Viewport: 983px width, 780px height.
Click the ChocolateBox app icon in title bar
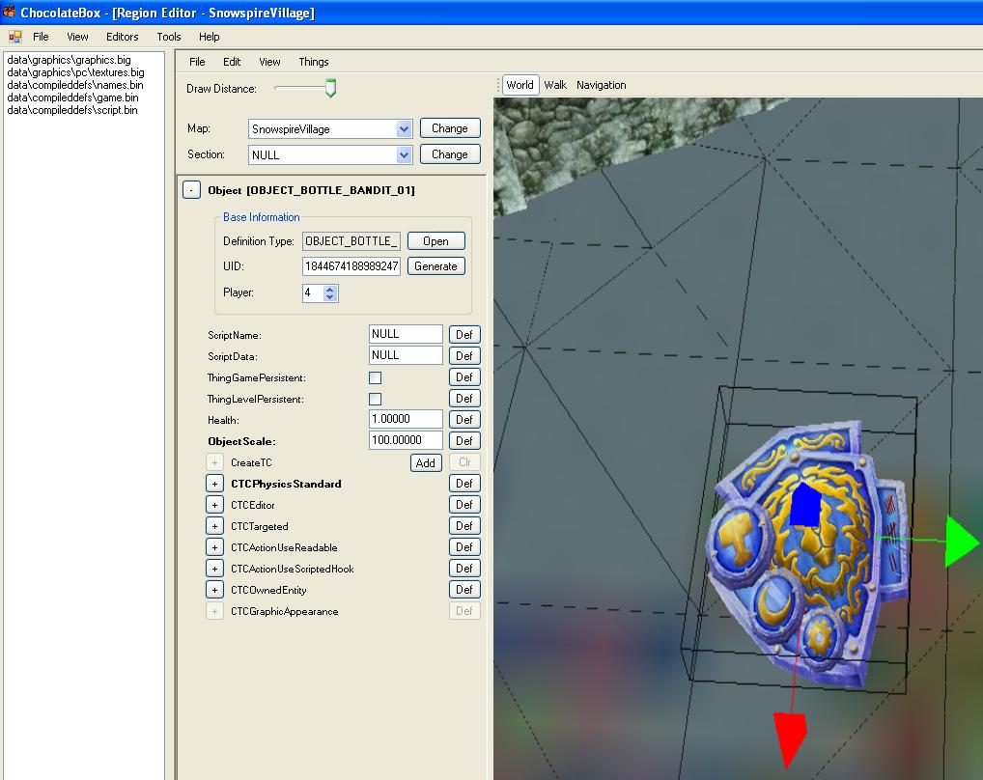point(10,13)
